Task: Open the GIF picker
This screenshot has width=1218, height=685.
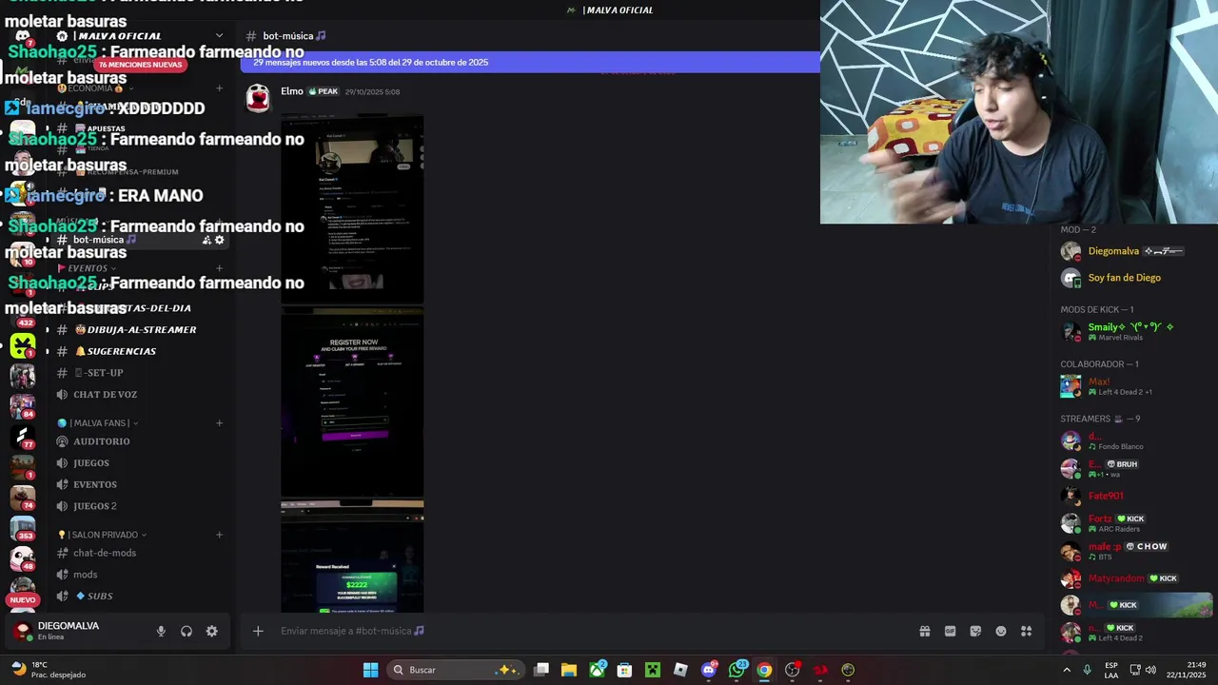Action: 950,631
